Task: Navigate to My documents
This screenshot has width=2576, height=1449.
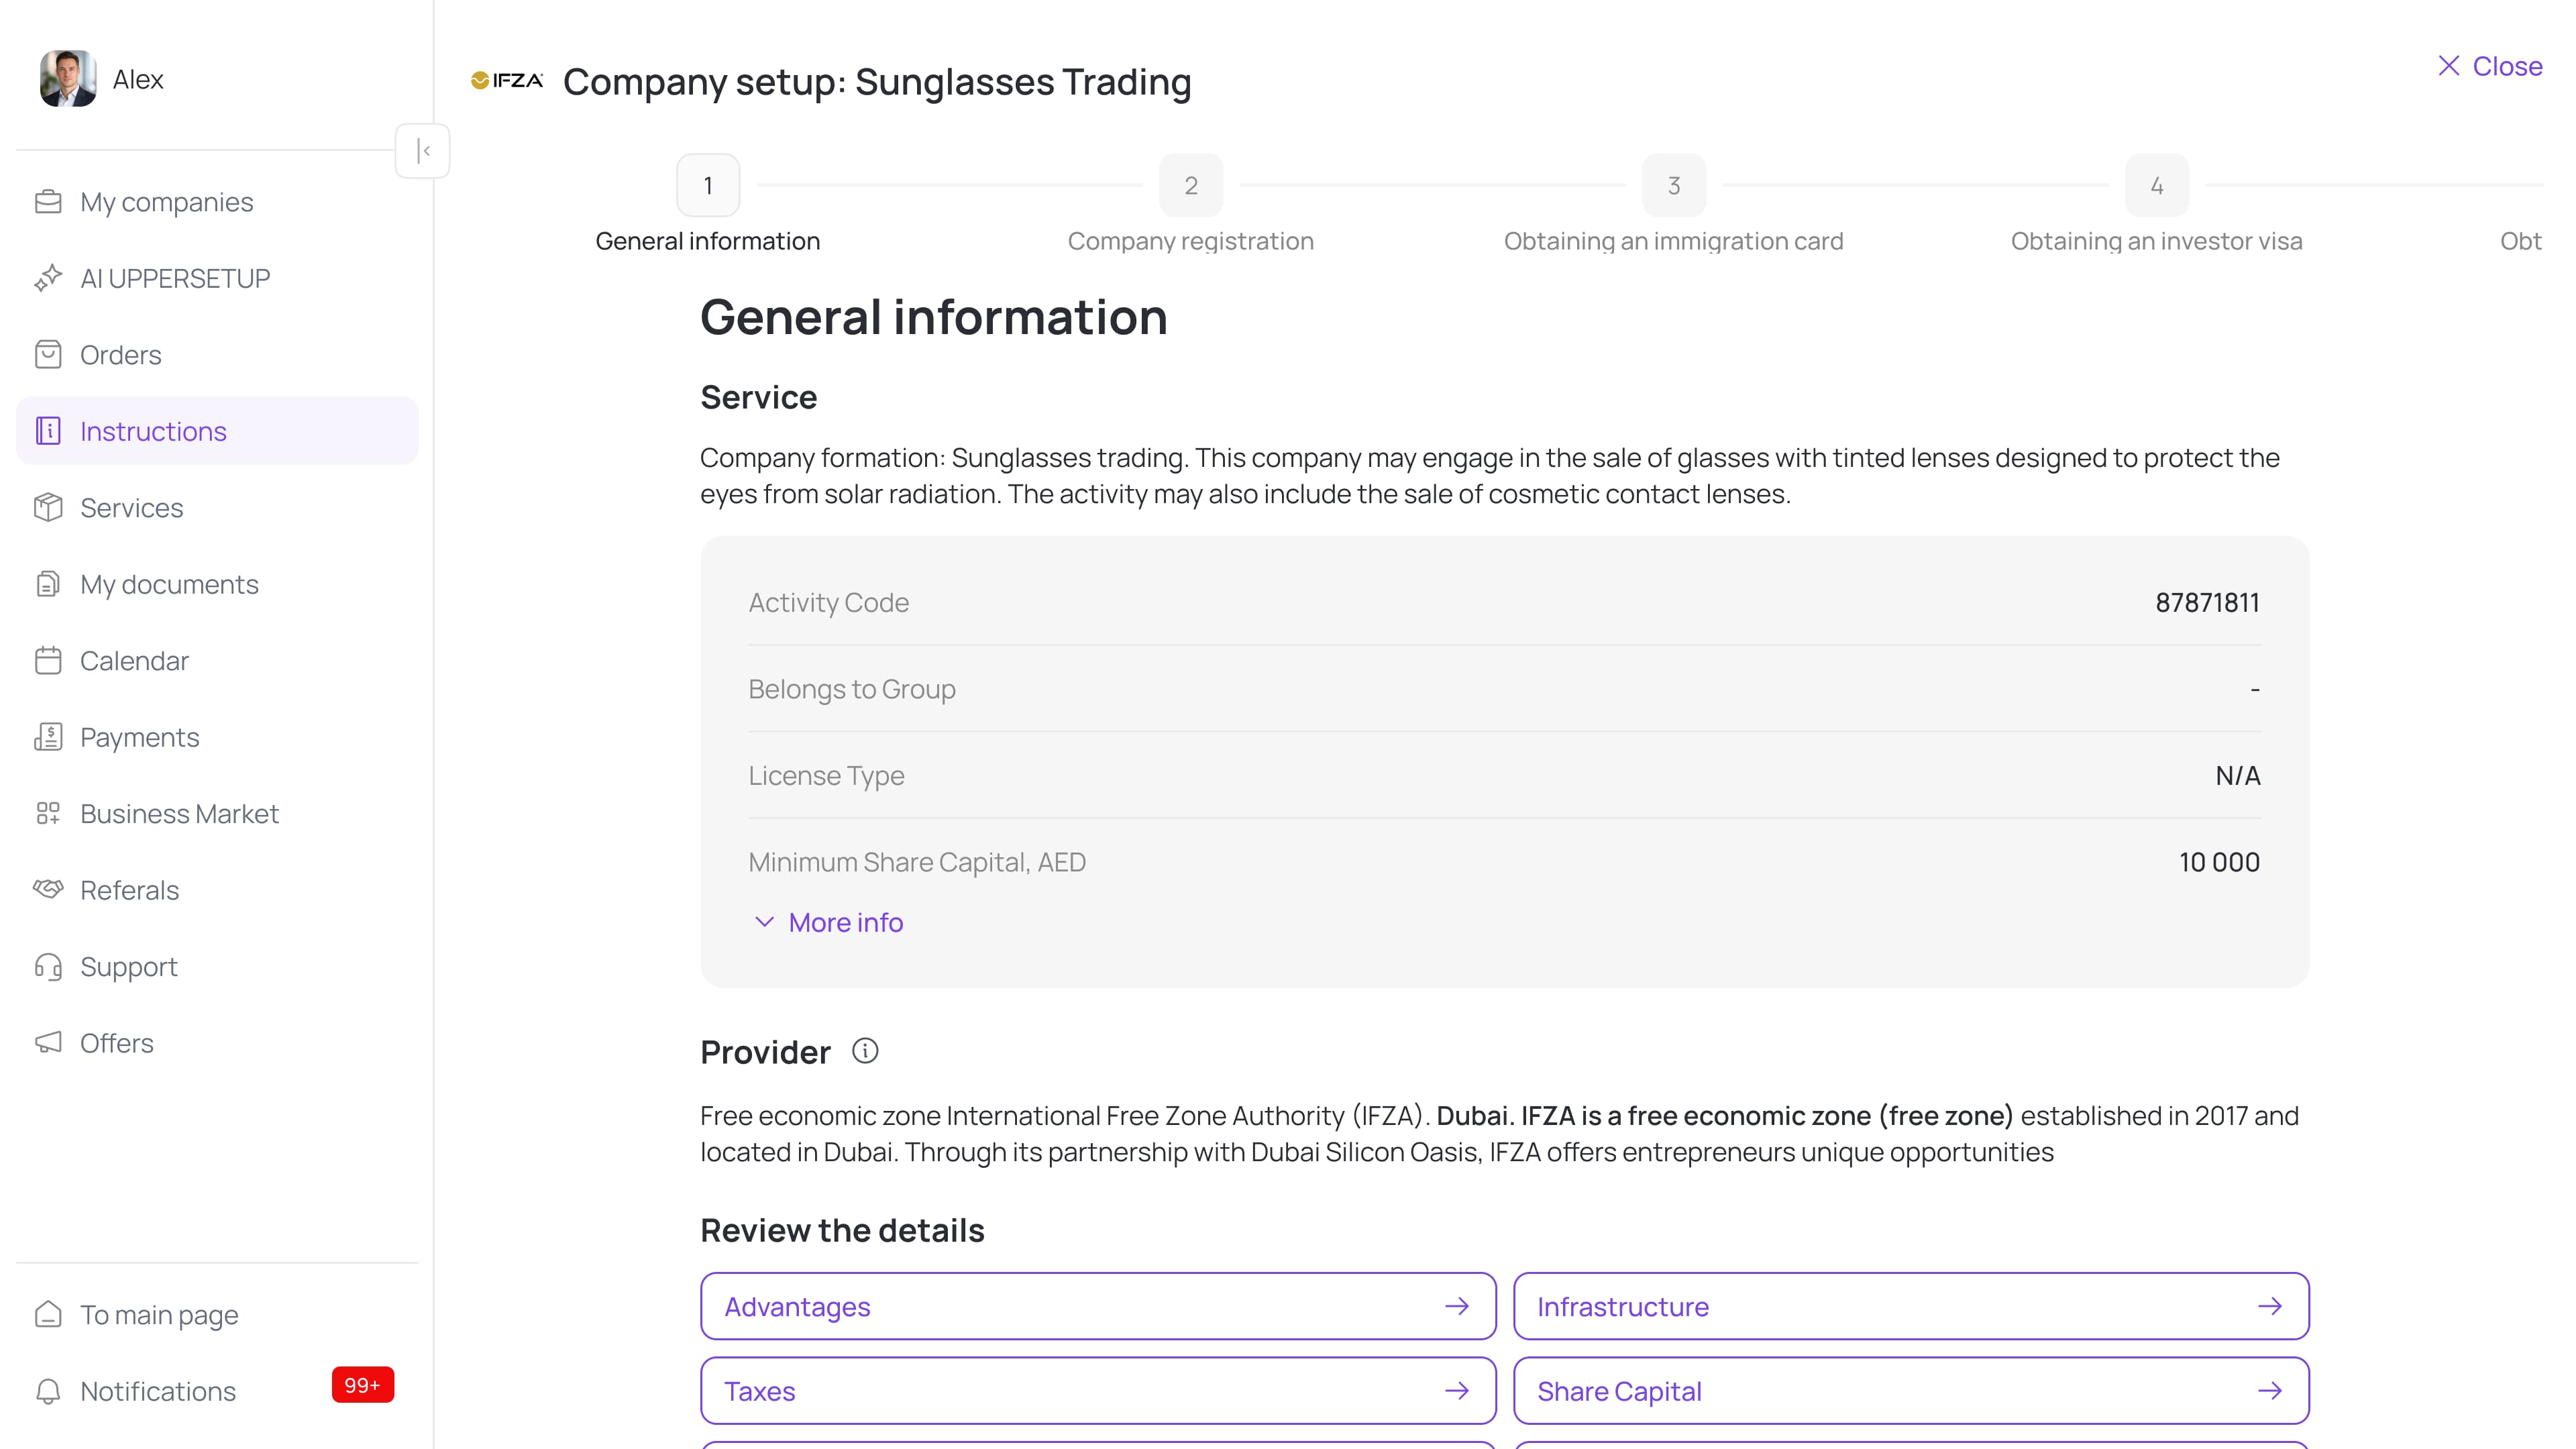Action: [x=217, y=584]
